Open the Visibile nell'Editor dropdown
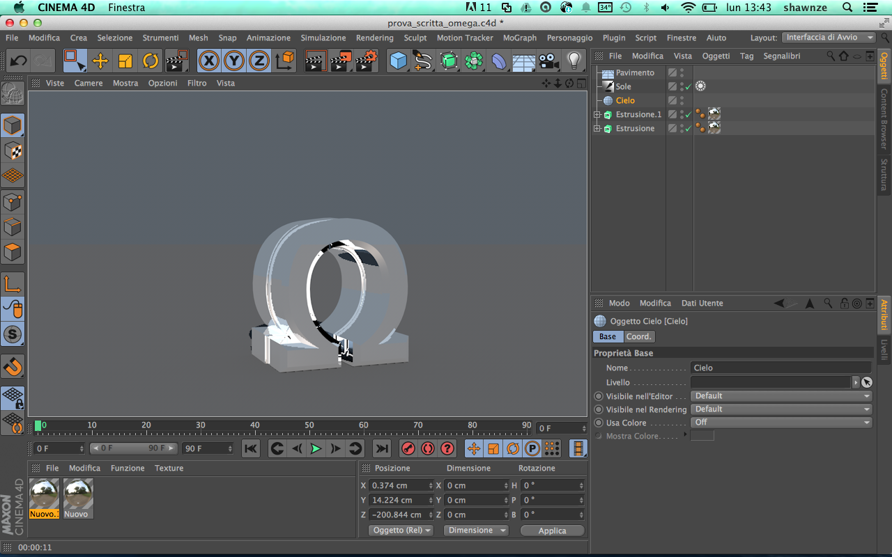The image size is (892, 557). 780,396
